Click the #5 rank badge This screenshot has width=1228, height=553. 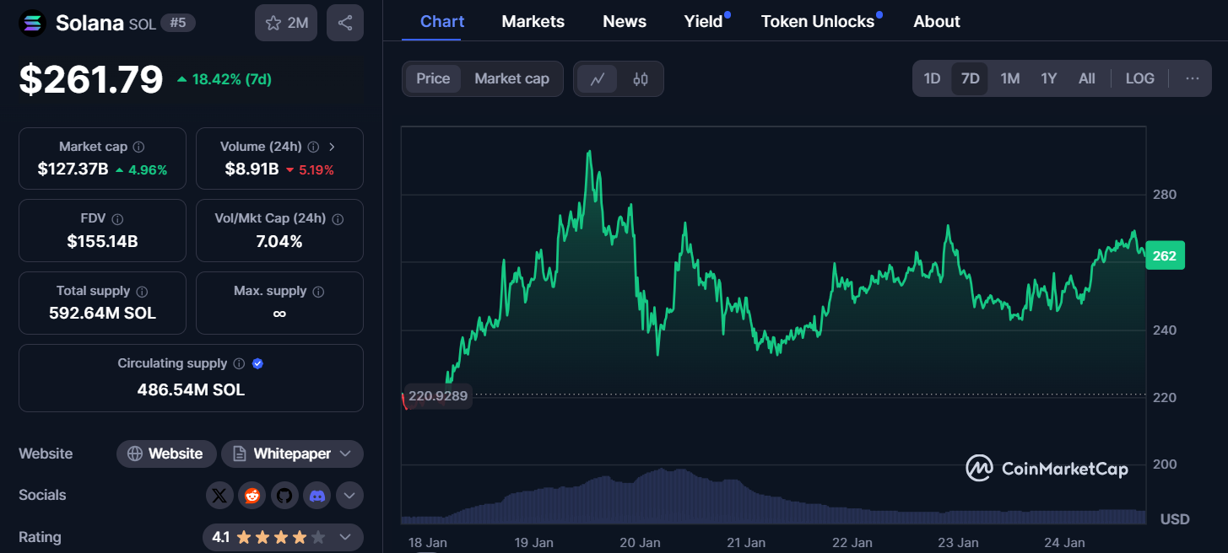(x=178, y=23)
